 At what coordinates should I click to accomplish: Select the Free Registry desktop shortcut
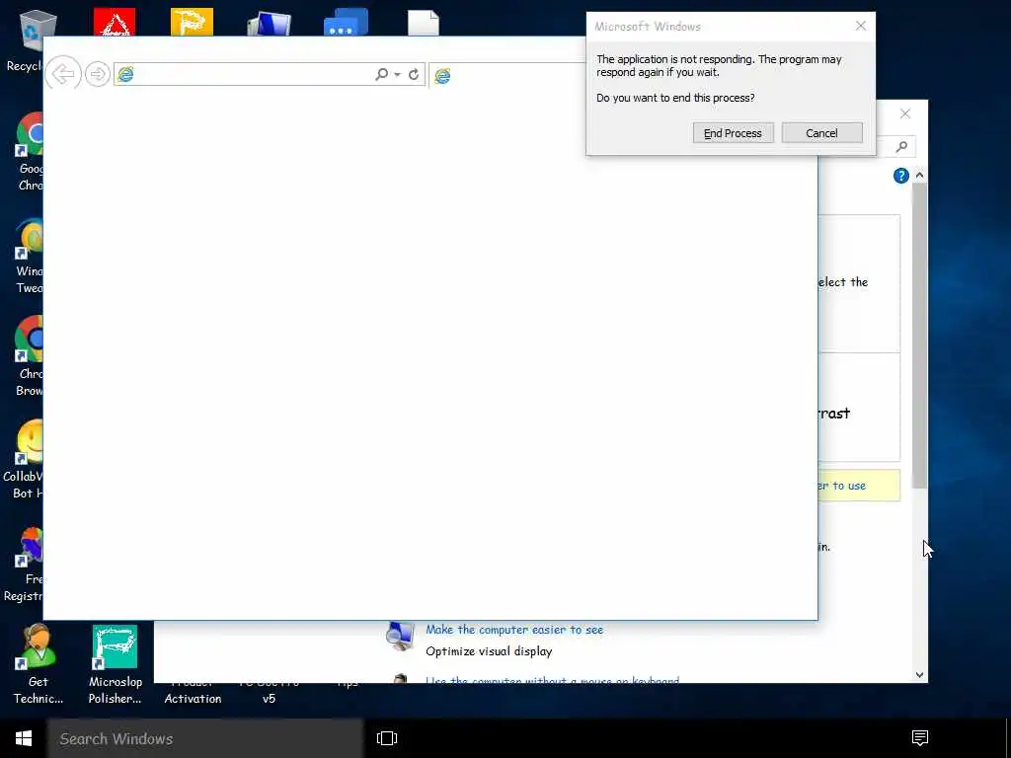[25, 564]
